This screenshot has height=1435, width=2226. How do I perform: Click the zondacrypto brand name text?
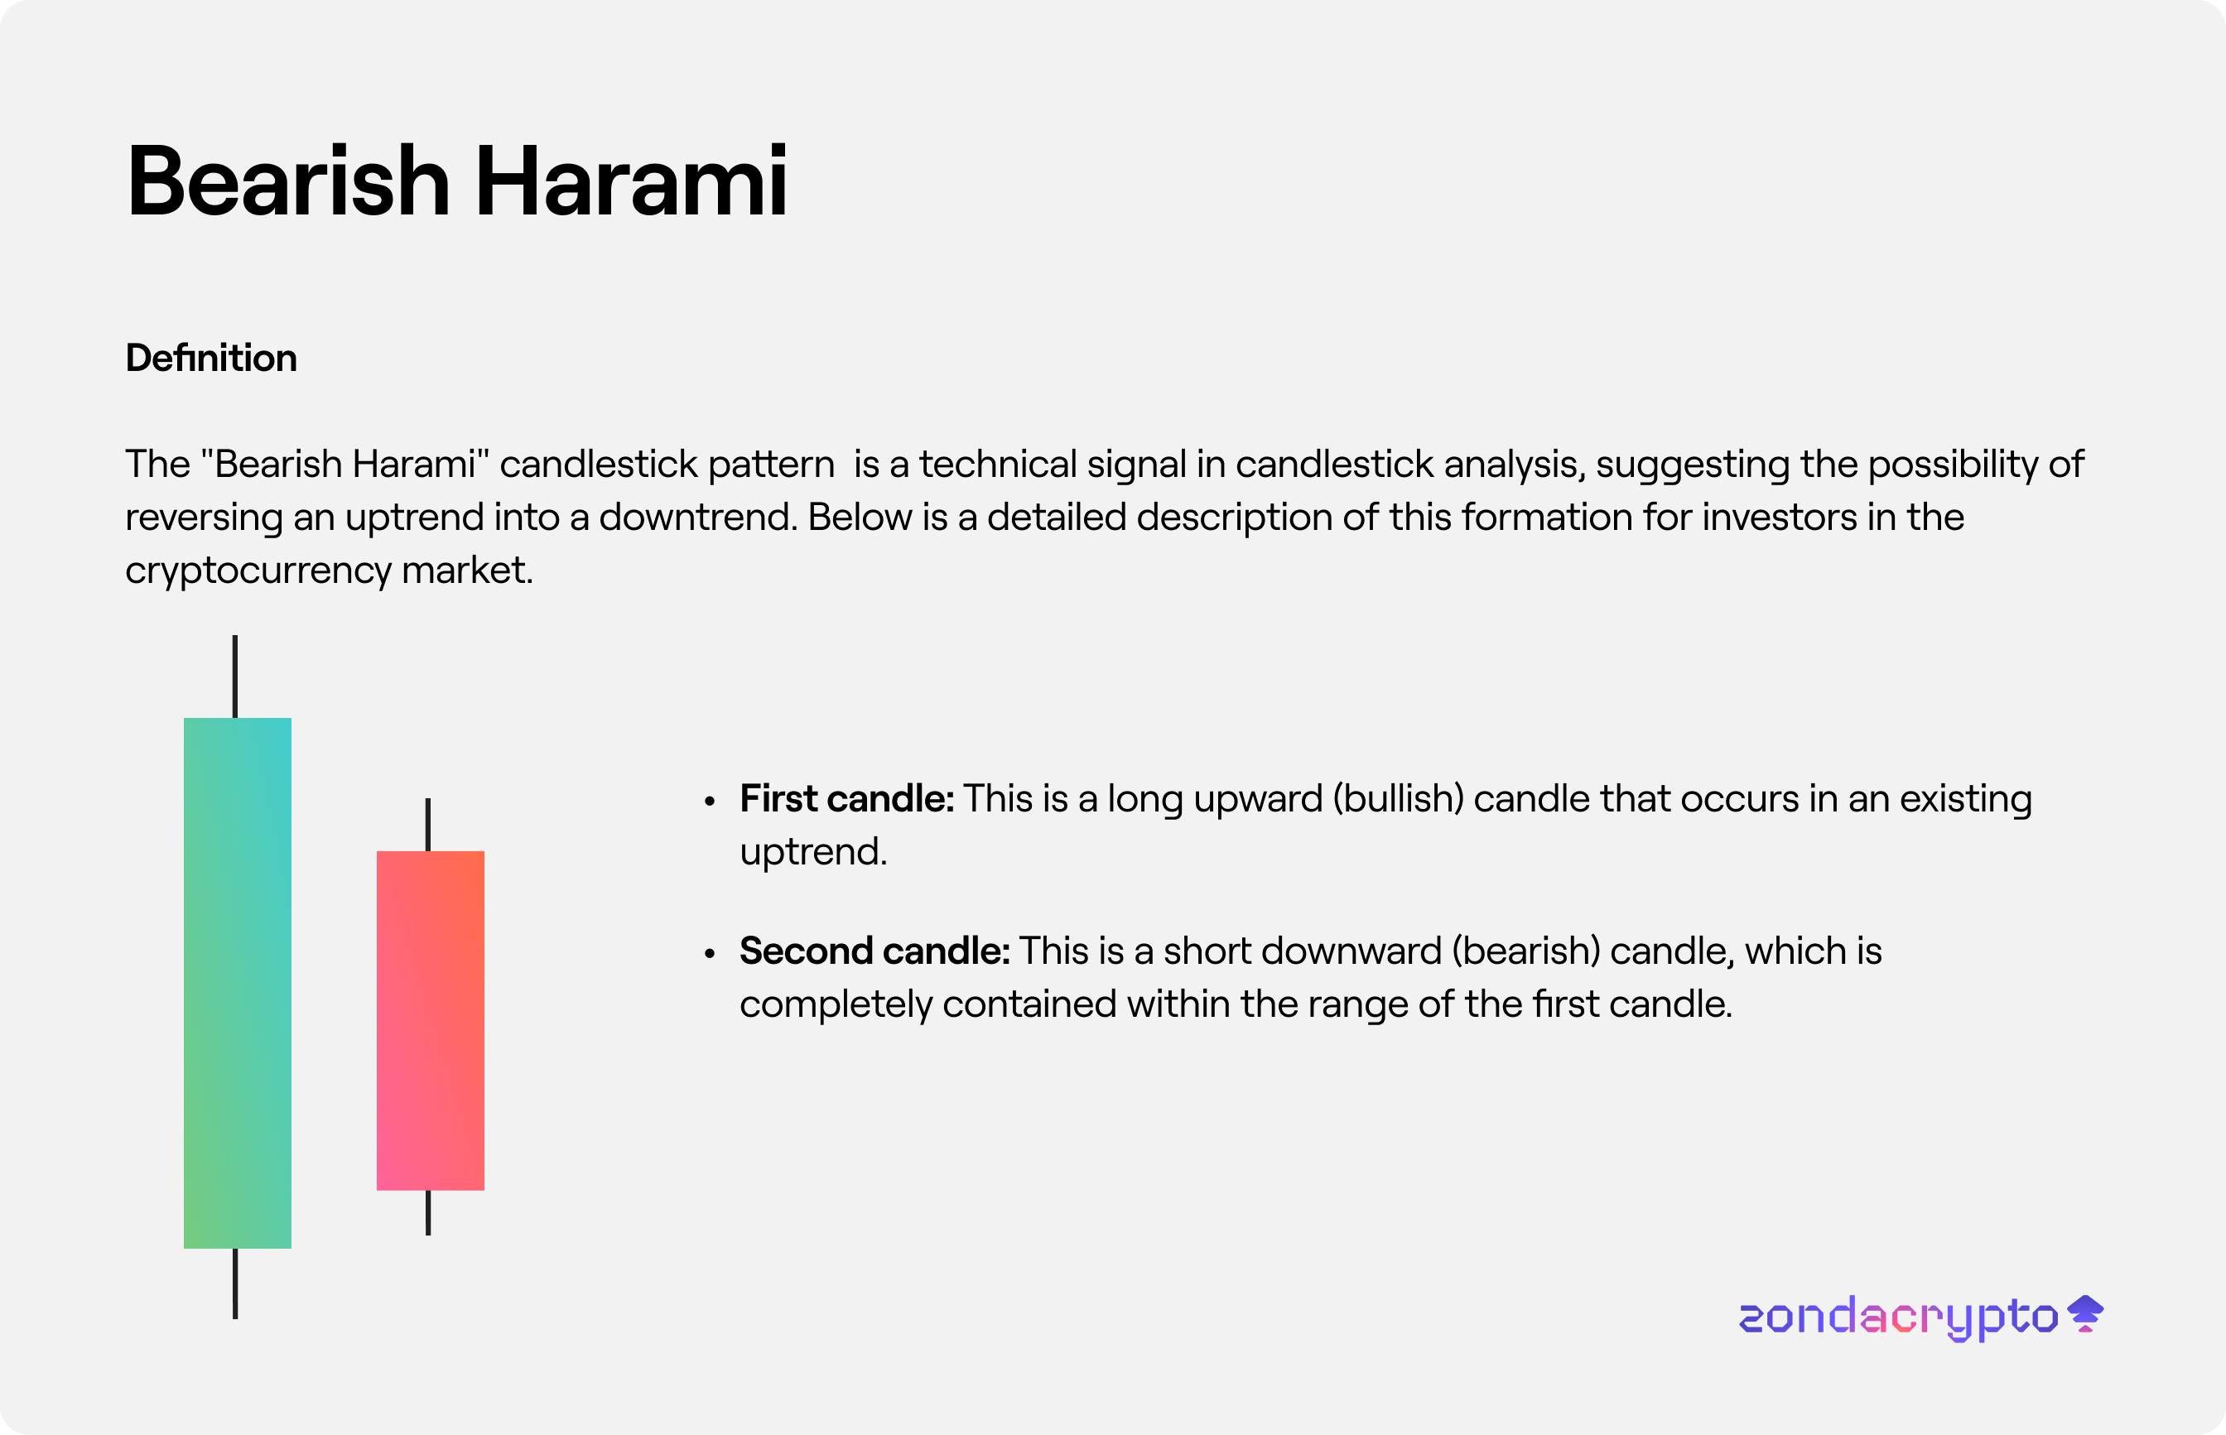pyautogui.click(x=1898, y=1317)
